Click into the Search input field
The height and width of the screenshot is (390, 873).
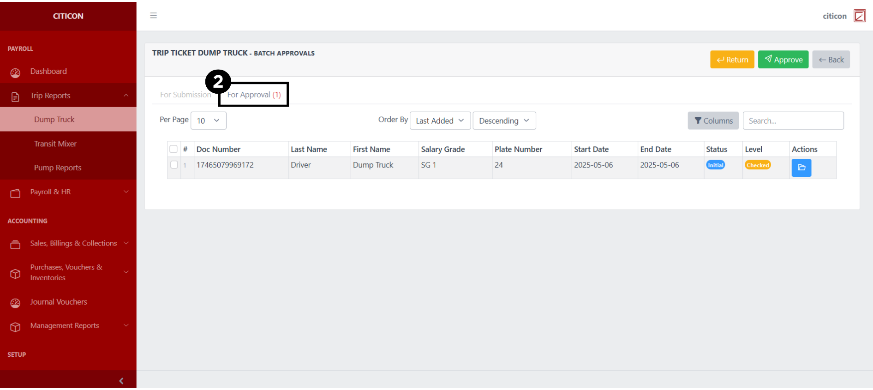[793, 120]
